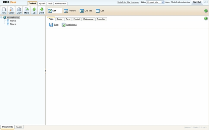The image size is (209, 130).
Task: Click the CMS Desk logo
Action: (9, 2)
